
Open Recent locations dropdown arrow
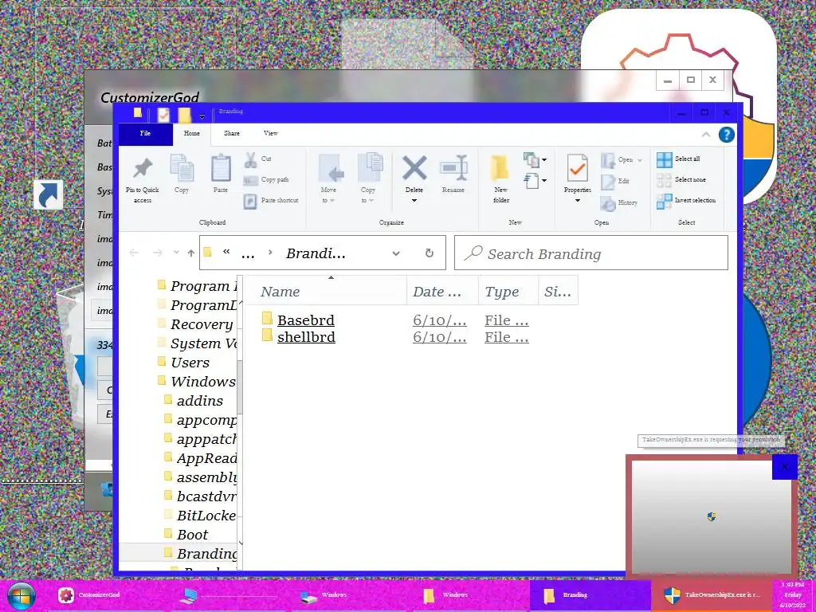click(x=176, y=253)
